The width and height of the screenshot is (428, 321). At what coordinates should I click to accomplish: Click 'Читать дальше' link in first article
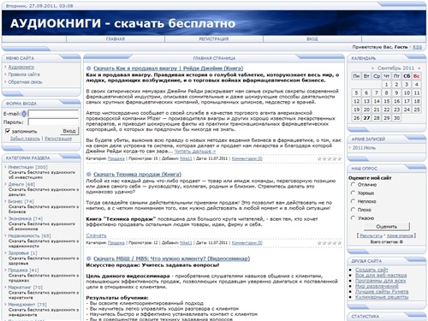(x=195, y=152)
